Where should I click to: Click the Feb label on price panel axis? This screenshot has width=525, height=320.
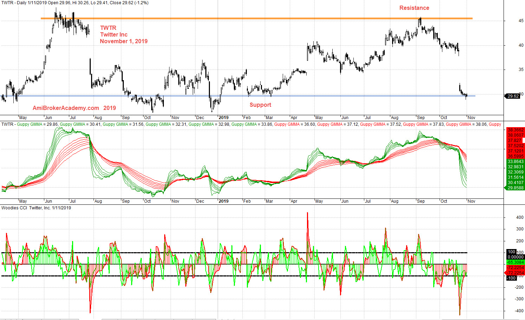click(247, 118)
